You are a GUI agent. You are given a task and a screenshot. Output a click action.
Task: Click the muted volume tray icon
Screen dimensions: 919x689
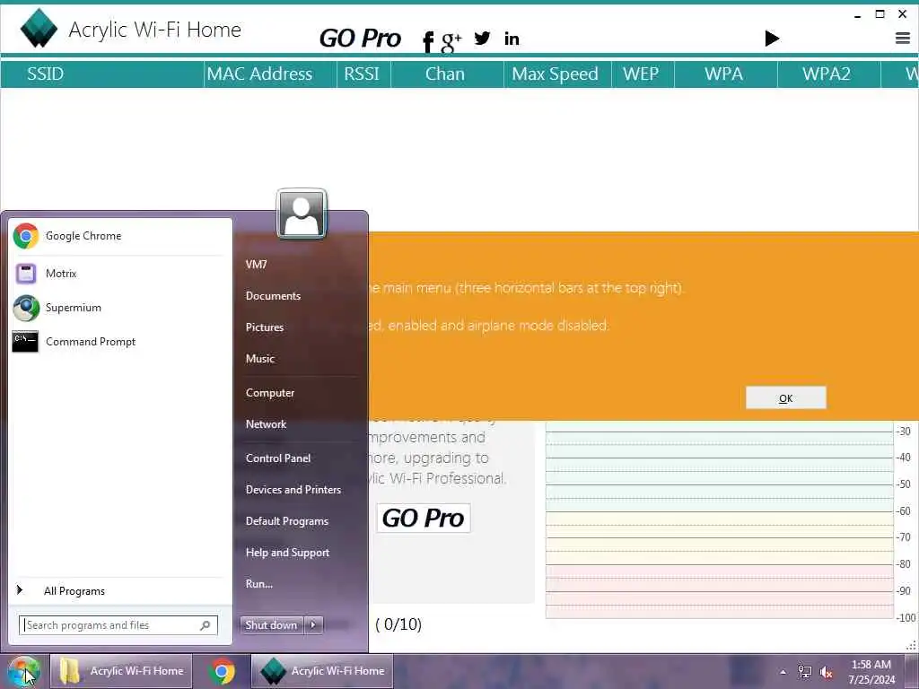point(827,673)
